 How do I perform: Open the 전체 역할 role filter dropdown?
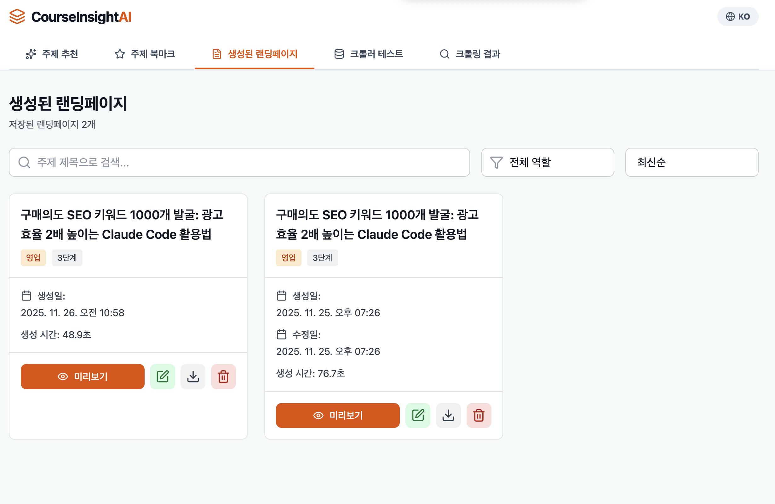pos(548,162)
